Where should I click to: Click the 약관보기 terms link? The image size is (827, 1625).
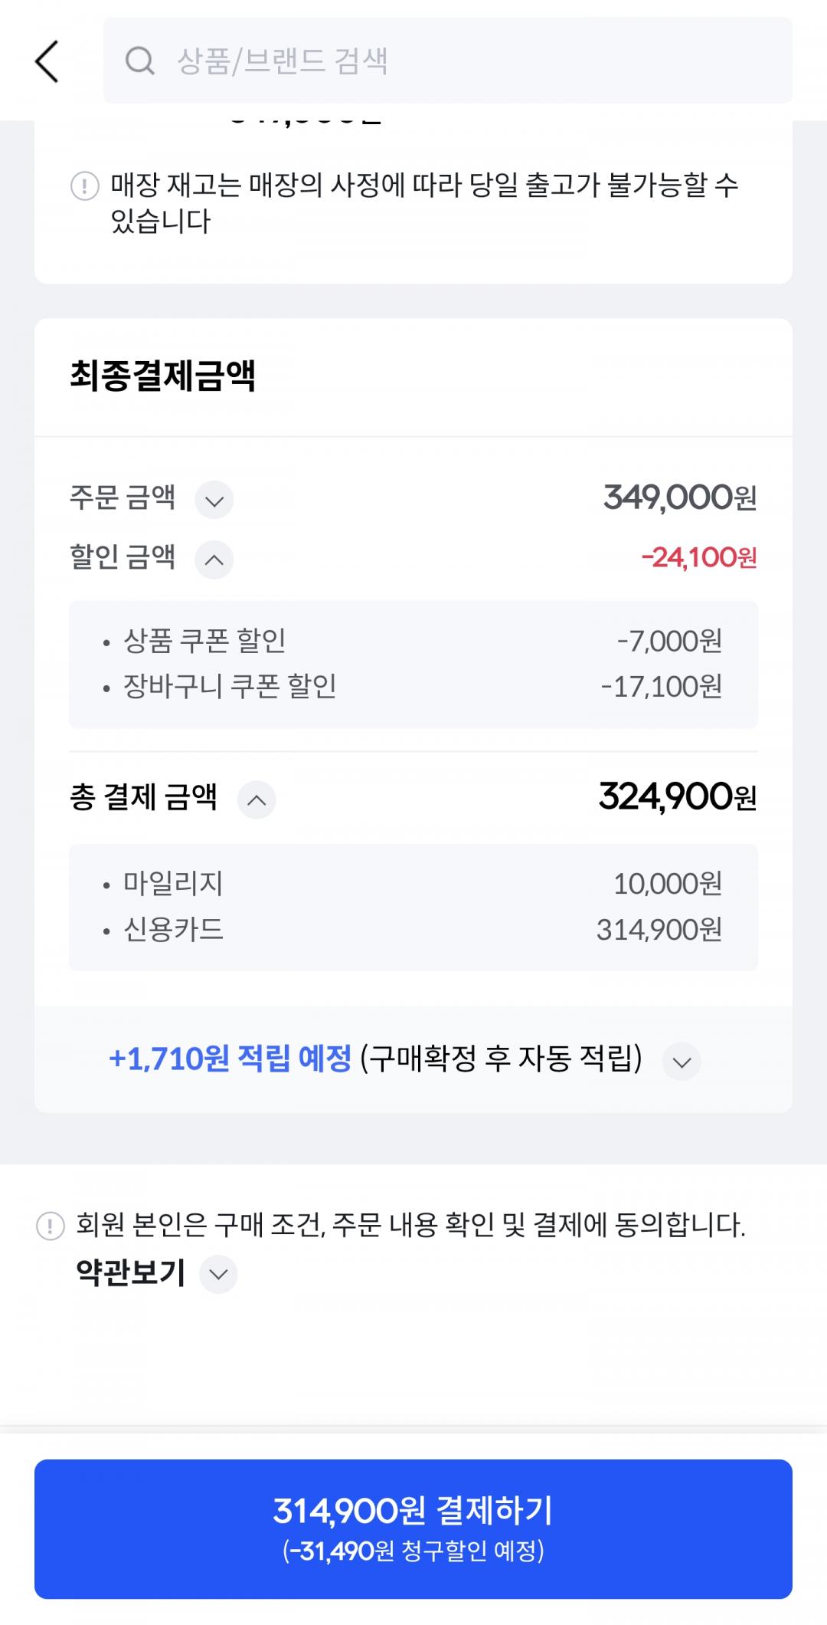(x=131, y=1273)
